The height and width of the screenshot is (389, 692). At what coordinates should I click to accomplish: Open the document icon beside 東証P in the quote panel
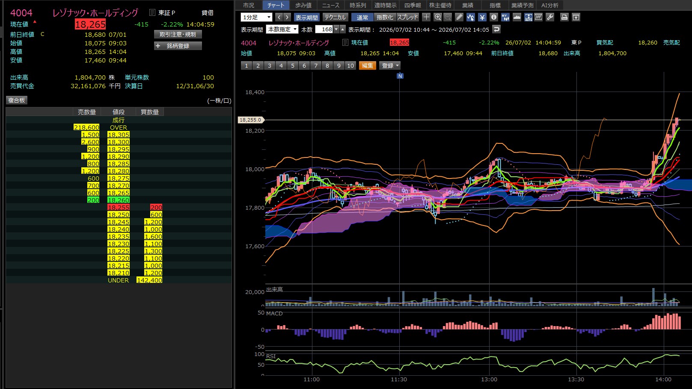(x=152, y=12)
